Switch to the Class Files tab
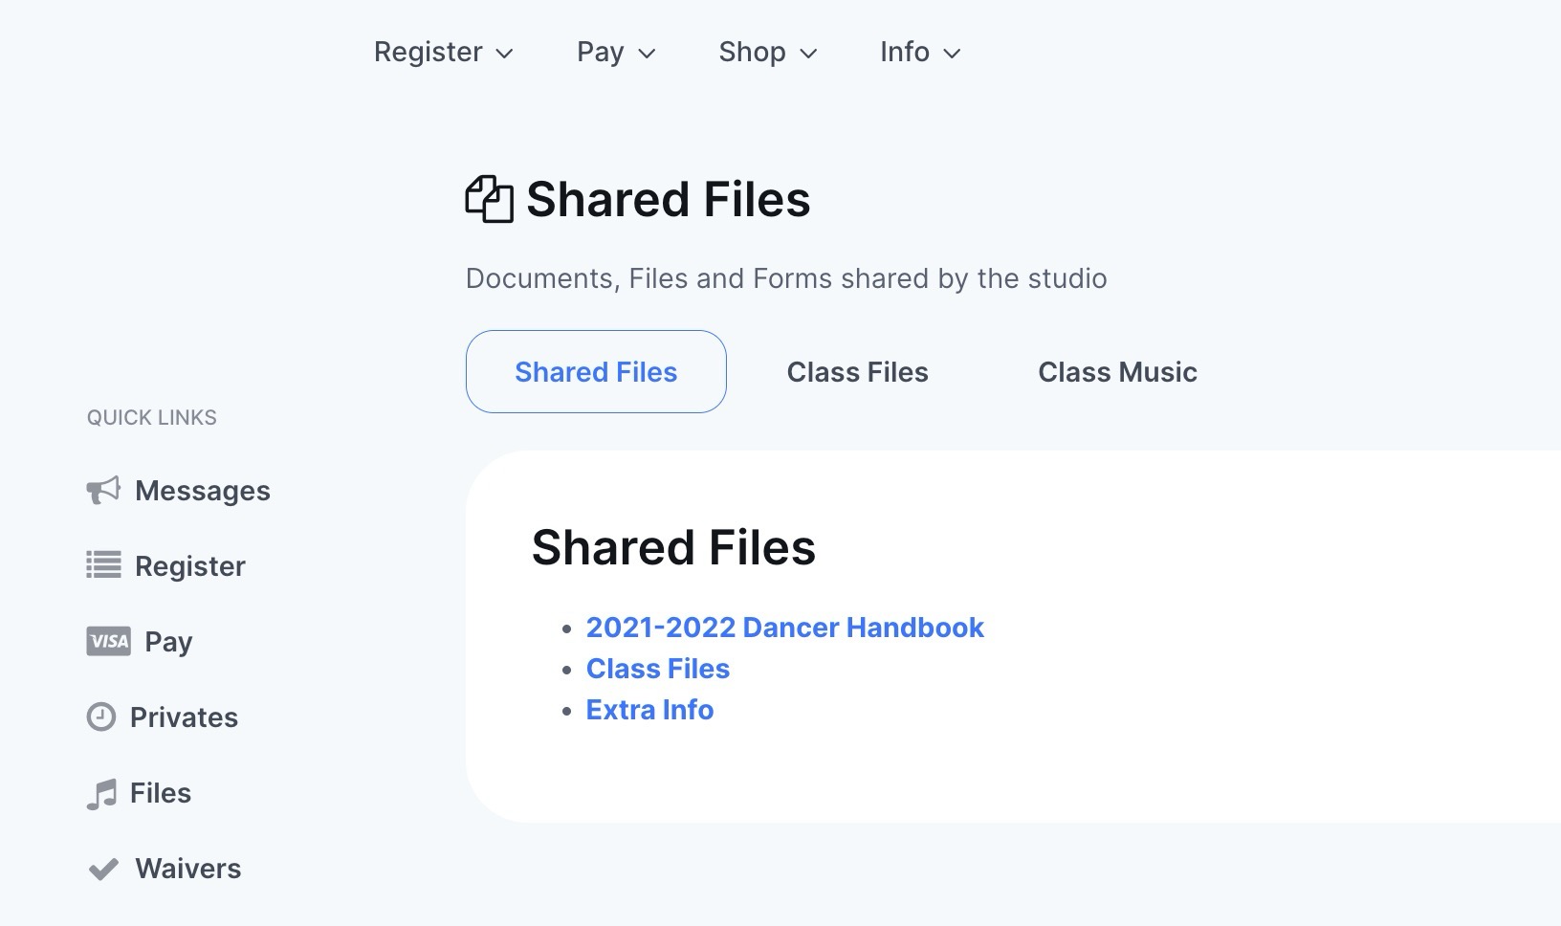The height and width of the screenshot is (926, 1561). (x=857, y=372)
